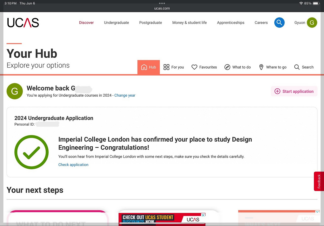Switch to the Search tab
The image size is (324, 226).
point(304,67)
